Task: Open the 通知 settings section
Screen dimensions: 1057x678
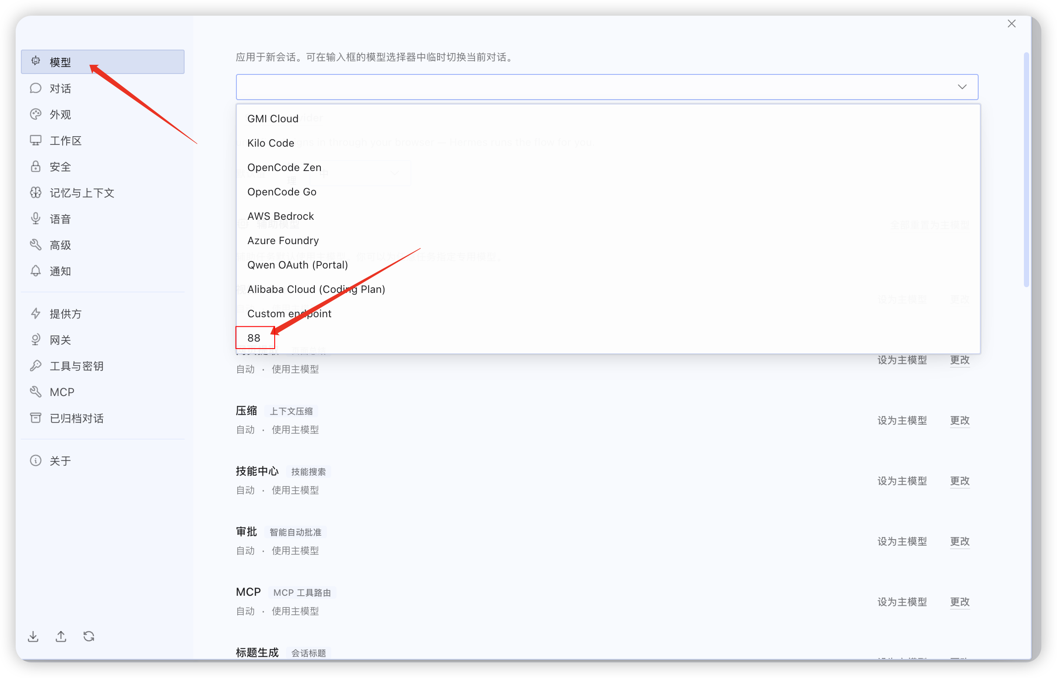Action: point(103,271)
